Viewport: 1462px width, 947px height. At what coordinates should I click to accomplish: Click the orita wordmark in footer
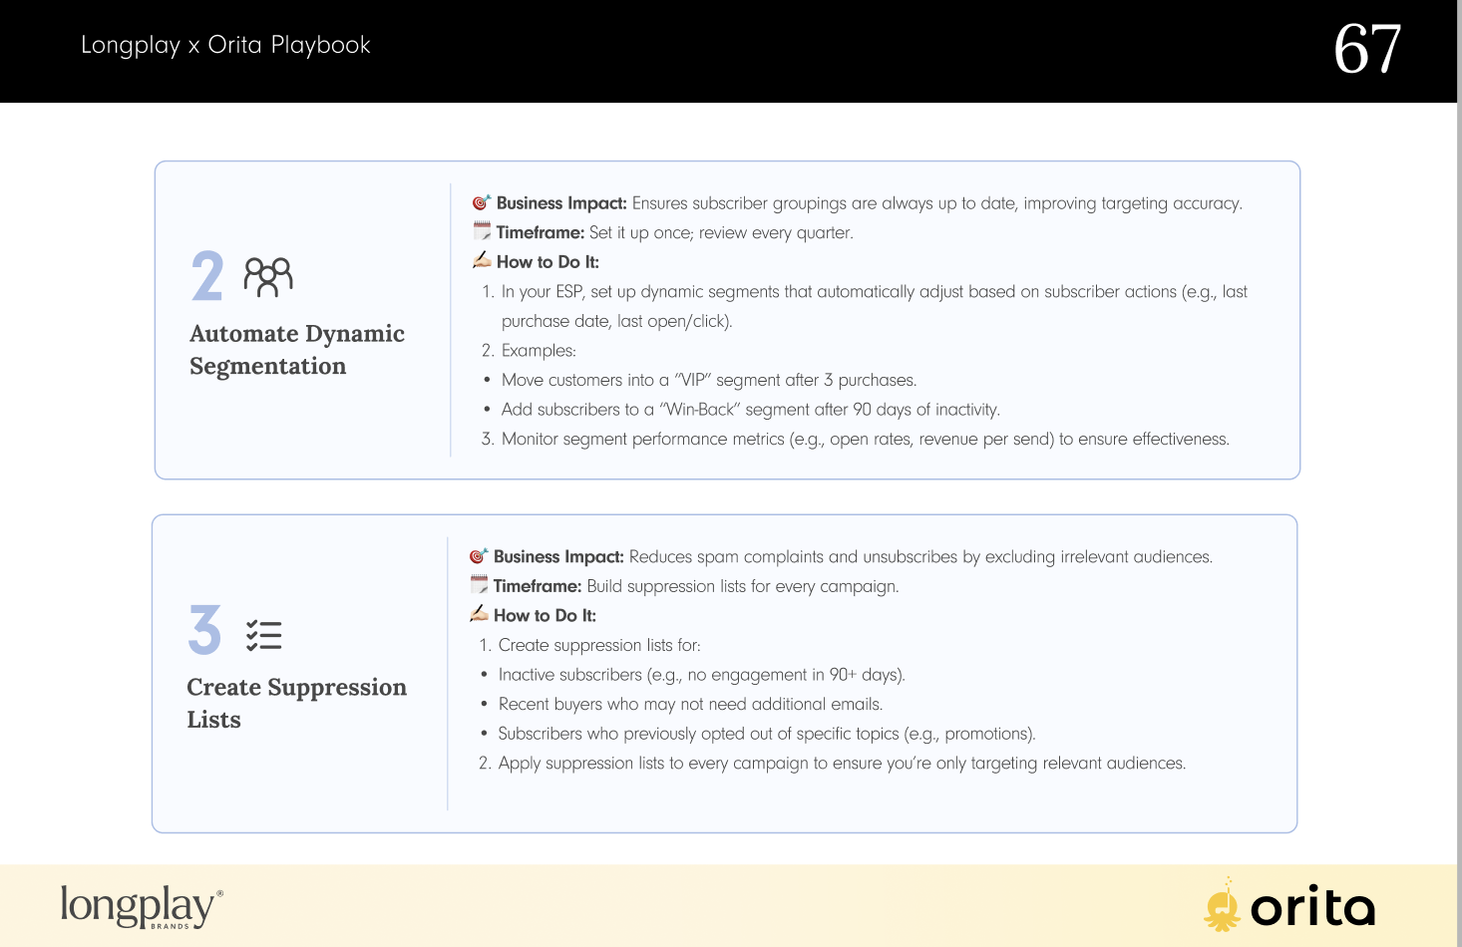click(x=1312, y=907)
